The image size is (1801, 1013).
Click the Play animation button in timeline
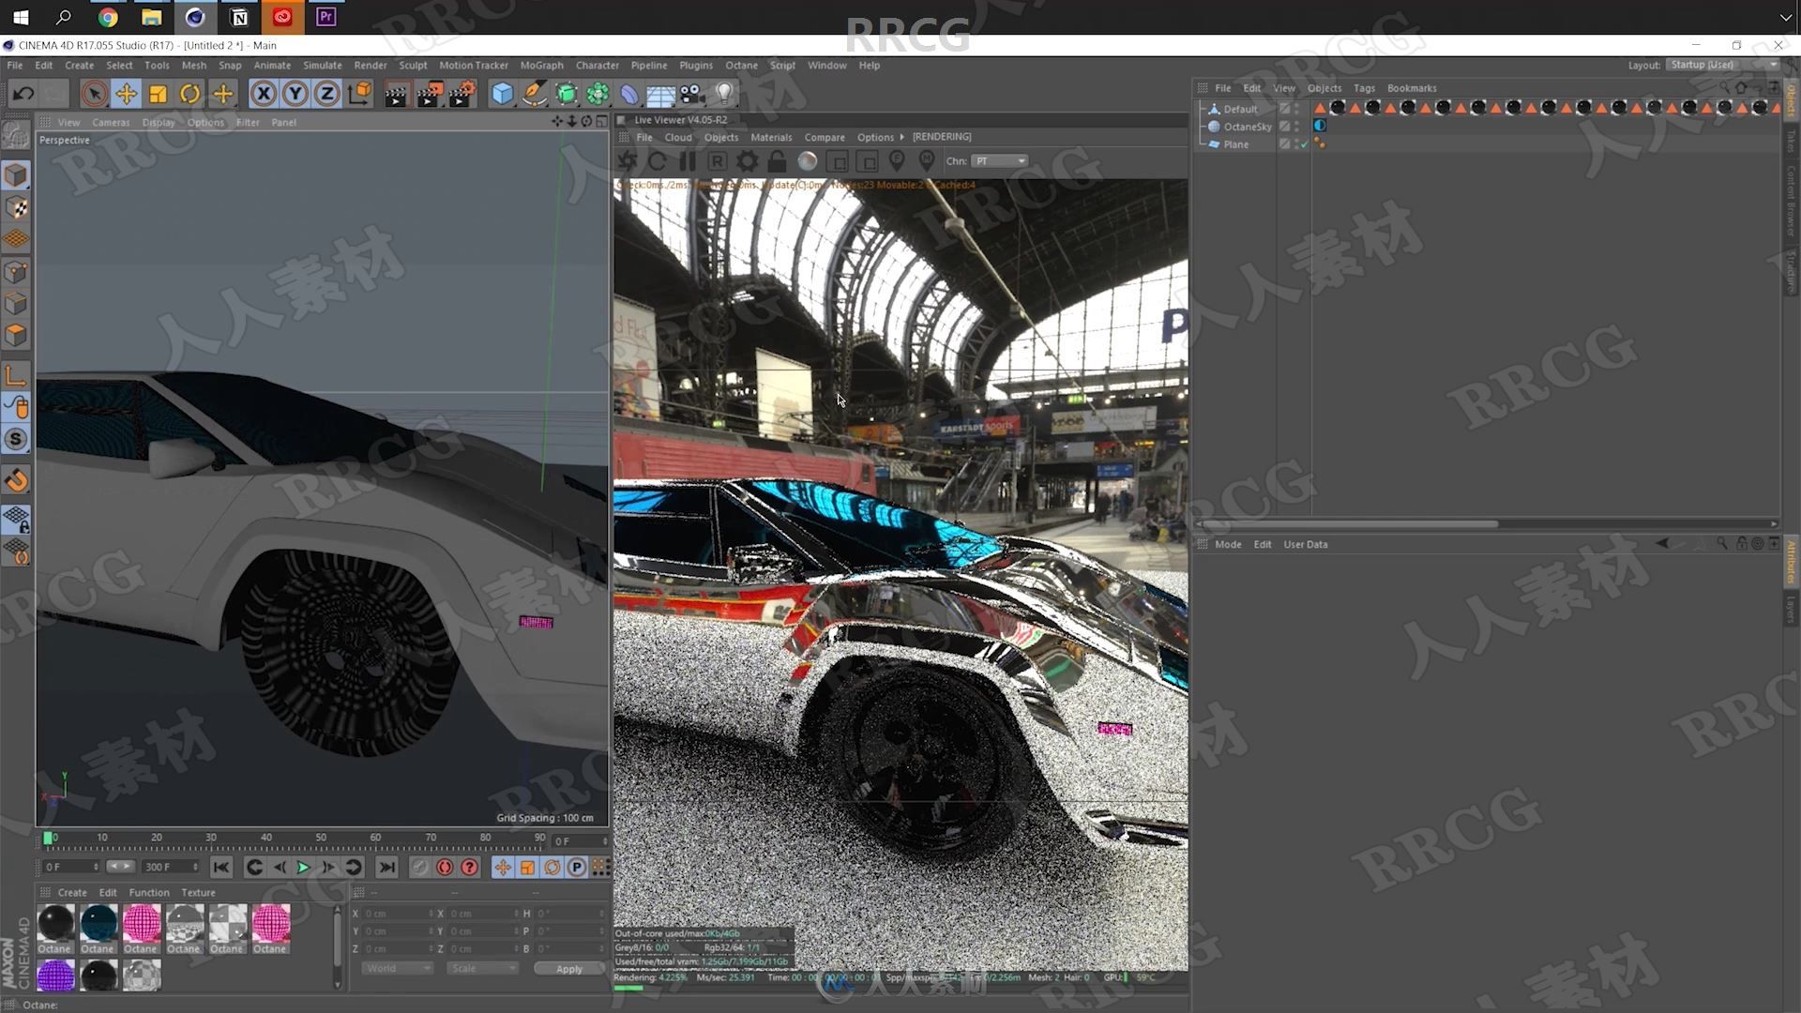tap(303, 867)
